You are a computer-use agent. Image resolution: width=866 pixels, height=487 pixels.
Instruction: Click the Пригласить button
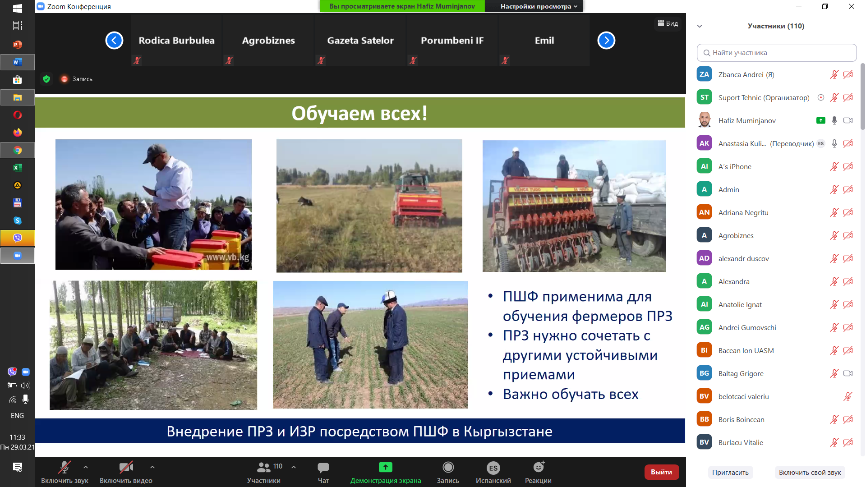coord(730,472)
